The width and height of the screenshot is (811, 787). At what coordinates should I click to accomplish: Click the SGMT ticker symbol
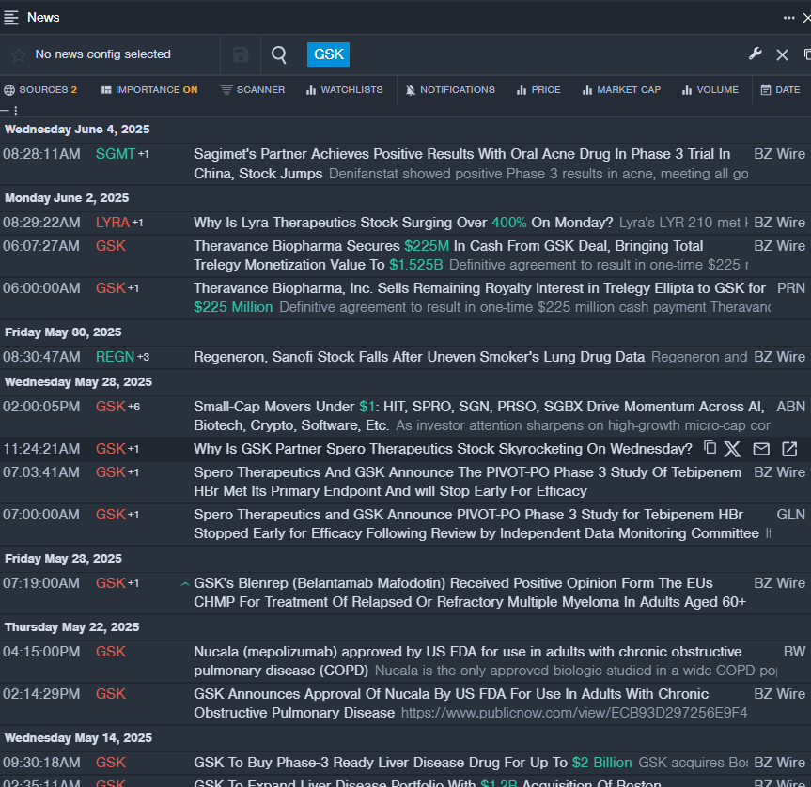pyautogui.click(x=116, y=154)
